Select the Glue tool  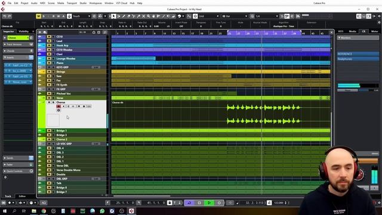click(138, 16)
